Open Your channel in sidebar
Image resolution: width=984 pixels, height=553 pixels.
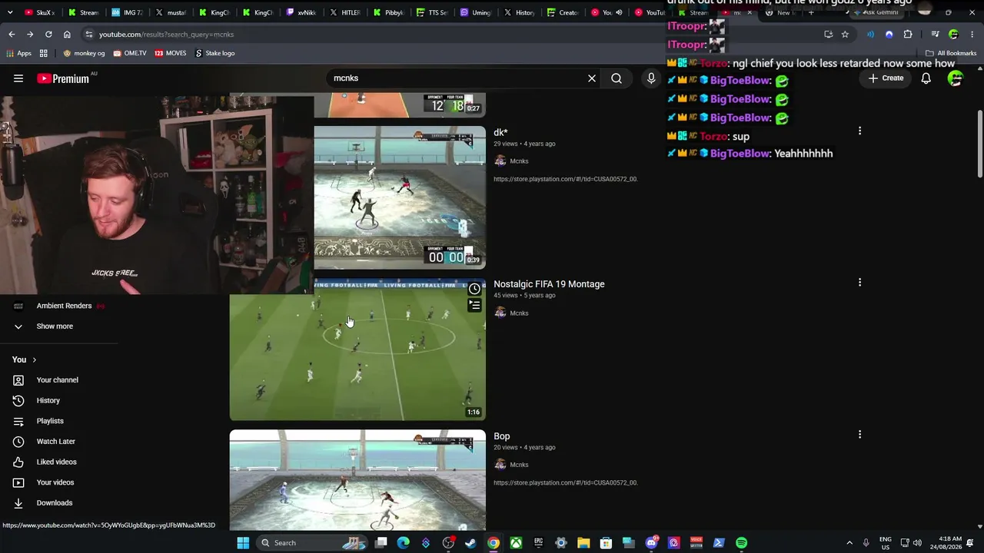58,380
